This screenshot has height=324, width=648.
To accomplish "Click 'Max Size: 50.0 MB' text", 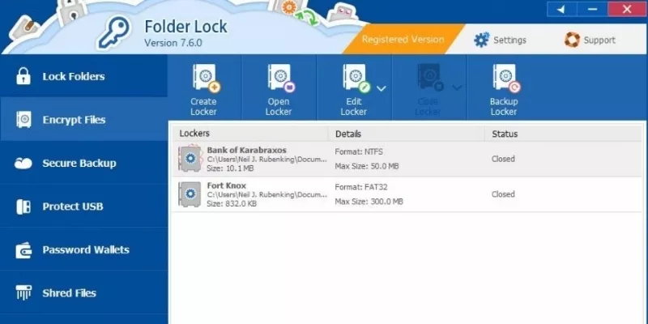I will [367, 166].
